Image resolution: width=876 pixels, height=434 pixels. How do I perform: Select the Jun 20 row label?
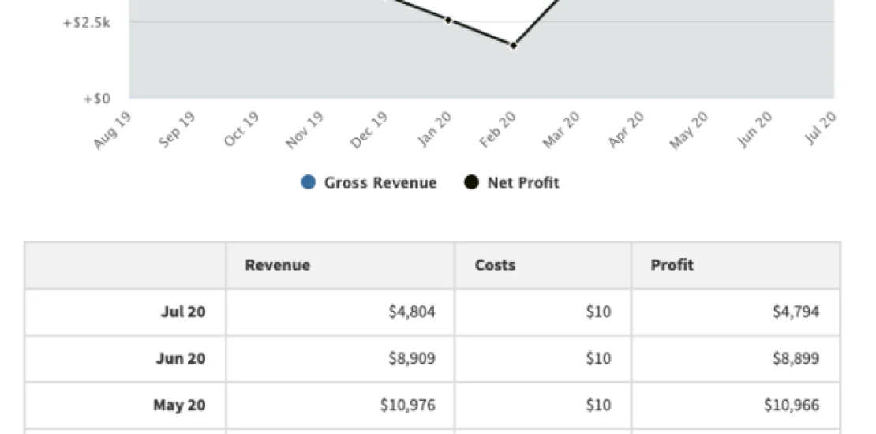pos(180,358)
